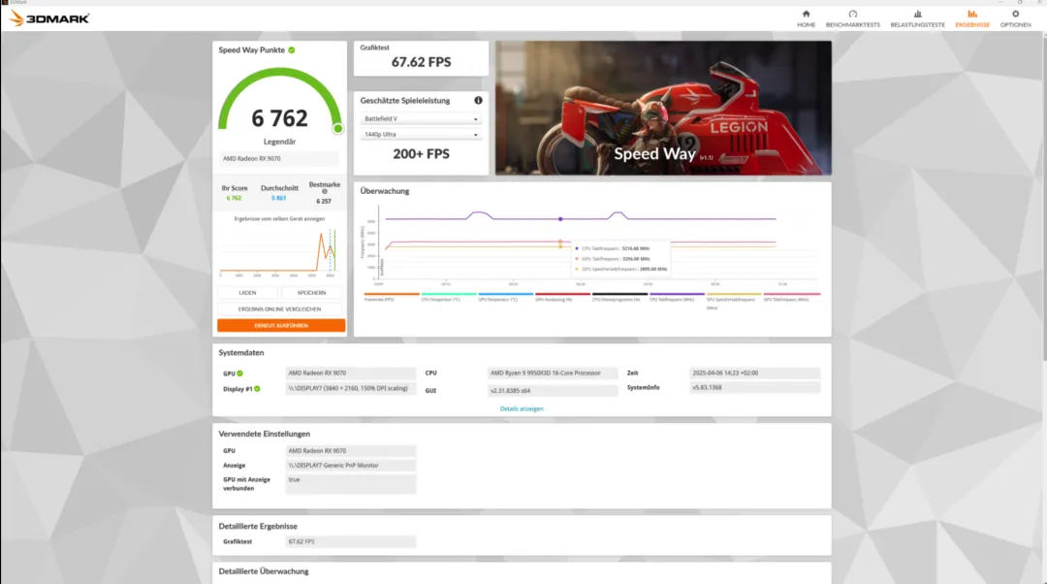Click the Erneut Ausführen button
The height and width of the screenshot is (584, 1047).
click(x=280, y=325)
